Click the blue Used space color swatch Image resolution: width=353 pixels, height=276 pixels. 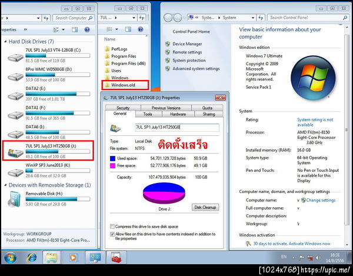pos(112,158)
